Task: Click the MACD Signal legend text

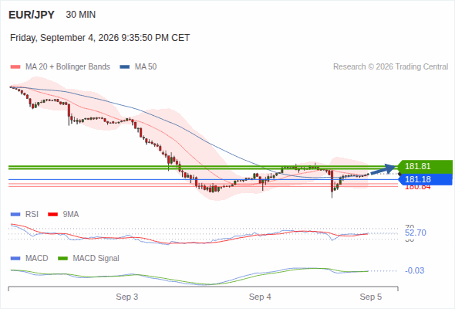Action: tap(96, 259)
